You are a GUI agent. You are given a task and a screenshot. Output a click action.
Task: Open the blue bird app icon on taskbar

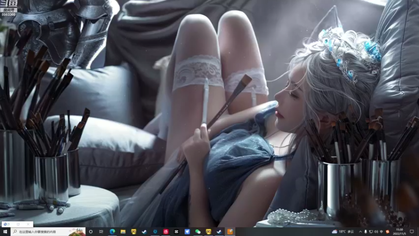coord(187,232)
